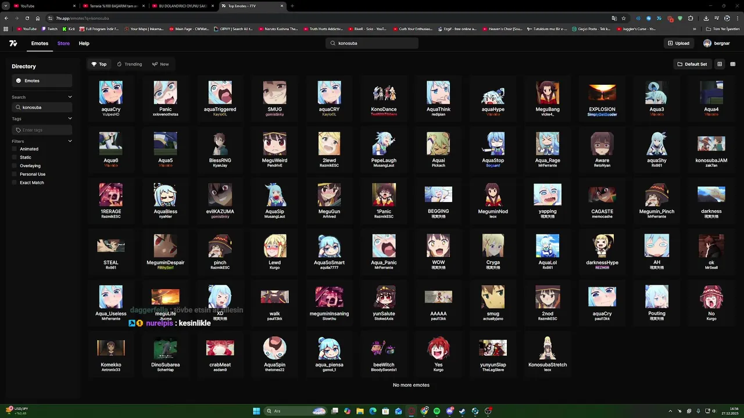Switch to the Top sorting tab
Viewport: 744px width, 418px height.
tap(99, 64)
